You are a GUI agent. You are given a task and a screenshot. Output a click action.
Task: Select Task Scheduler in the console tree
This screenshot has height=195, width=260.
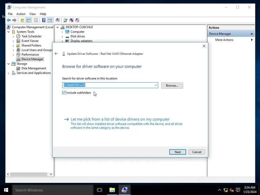31,36
